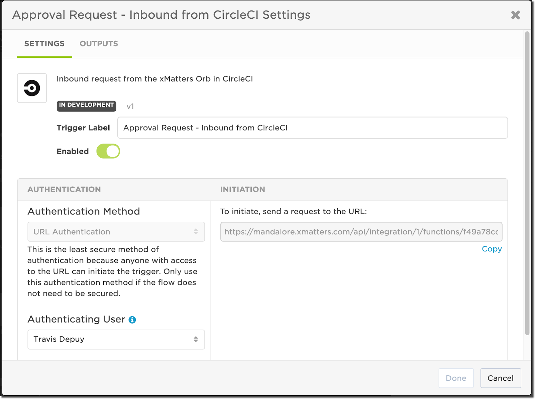
Task: Disable the trigger using the Enabled toggle
Action: click(108, 151)
